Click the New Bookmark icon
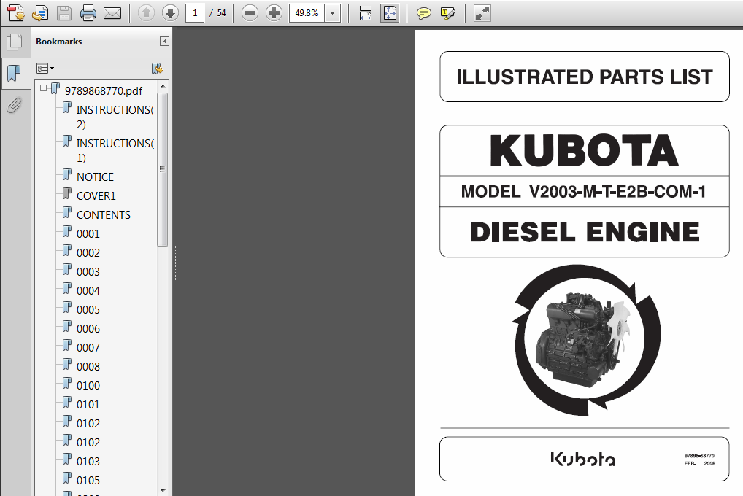Screen dimensions: 743x496 click(158, 69)
